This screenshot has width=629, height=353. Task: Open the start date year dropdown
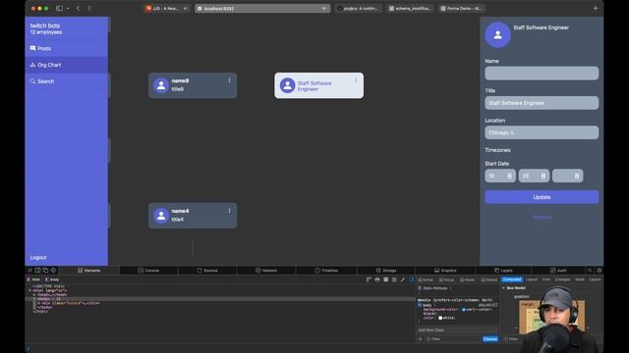(x=568, y=176)
